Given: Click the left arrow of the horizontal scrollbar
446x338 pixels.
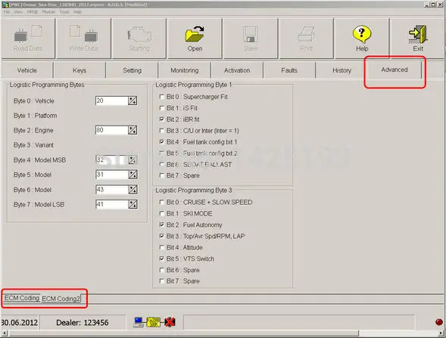Looking at the screenshot, I should click(x=4, y=333).
